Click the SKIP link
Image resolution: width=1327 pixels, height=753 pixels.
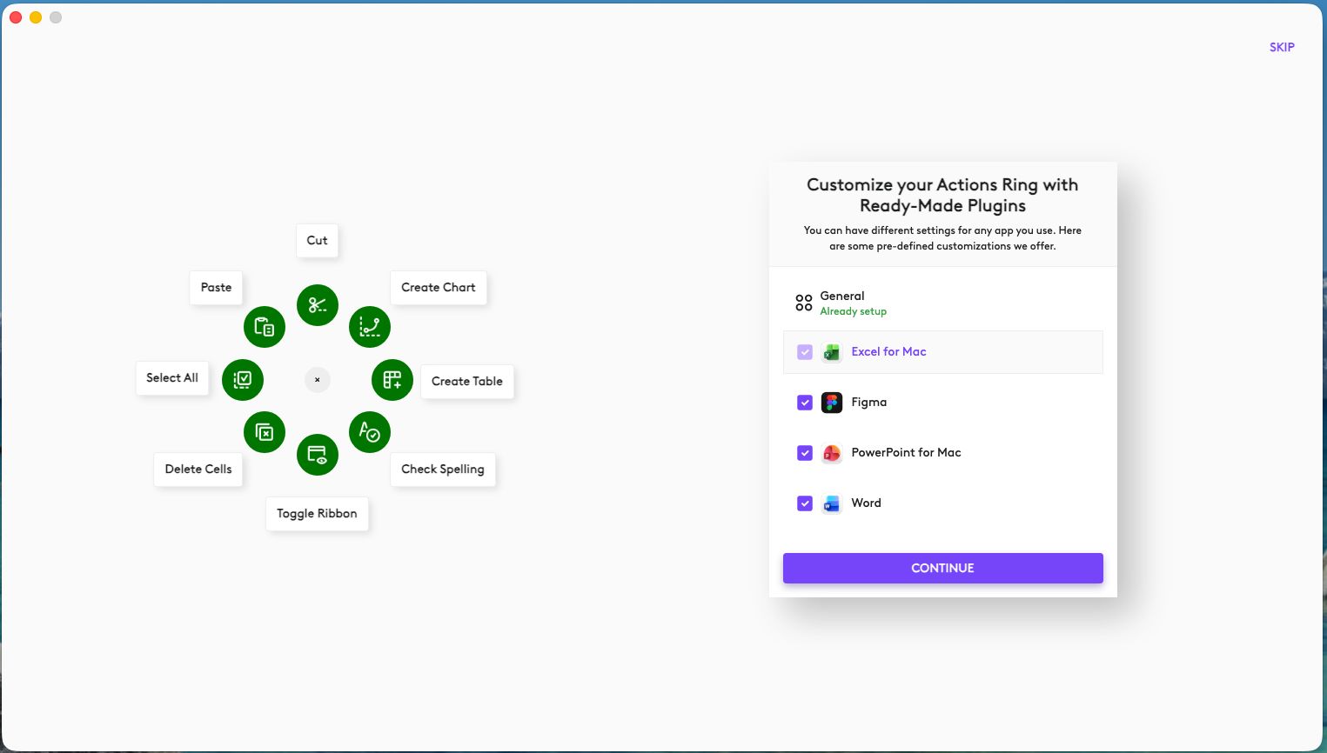1282,48
